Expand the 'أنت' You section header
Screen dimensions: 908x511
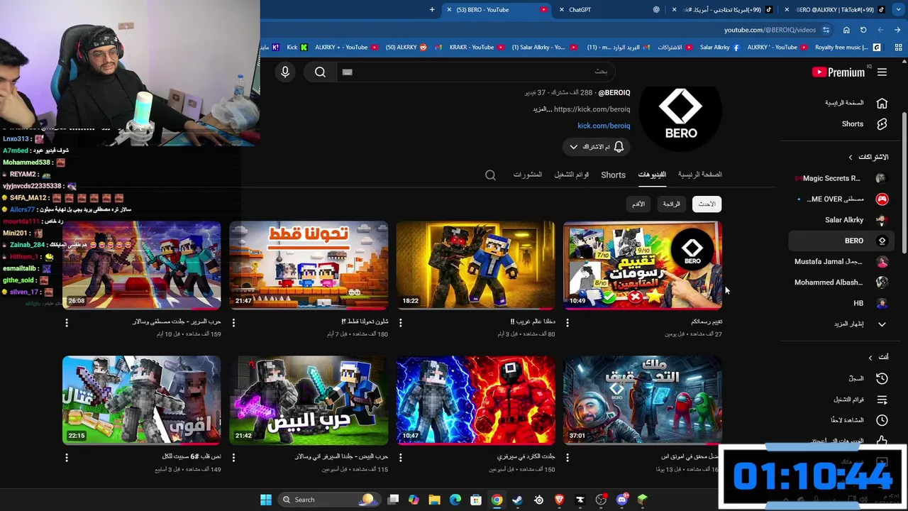878,357
